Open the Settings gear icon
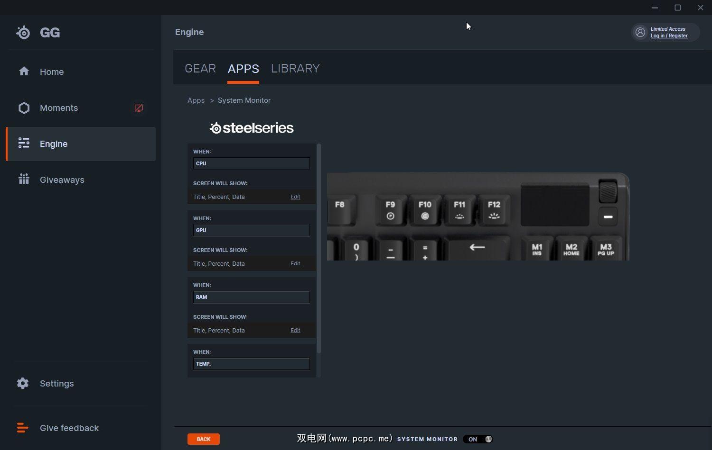 23,383
